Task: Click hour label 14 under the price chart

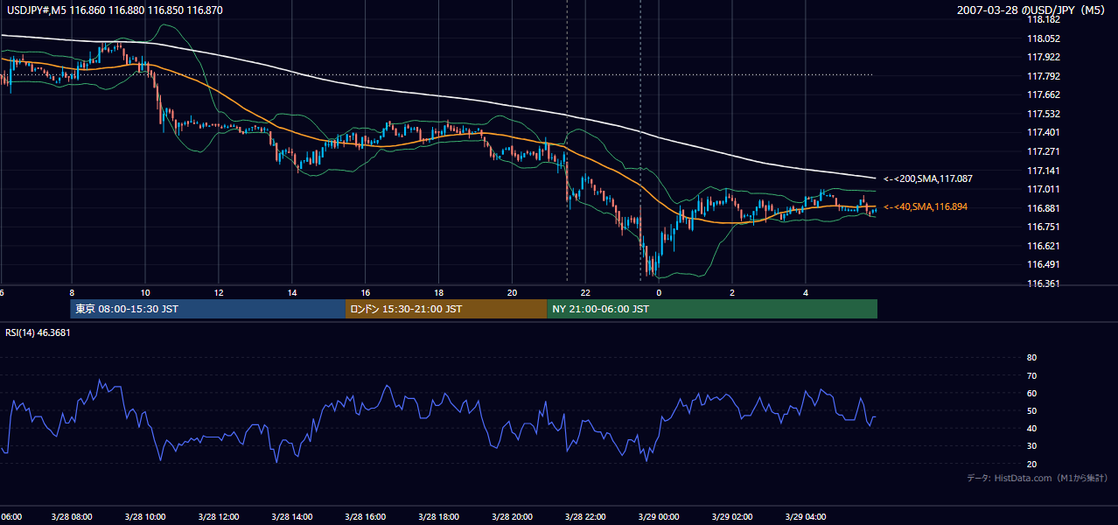Action: click(x=292, y=293)
